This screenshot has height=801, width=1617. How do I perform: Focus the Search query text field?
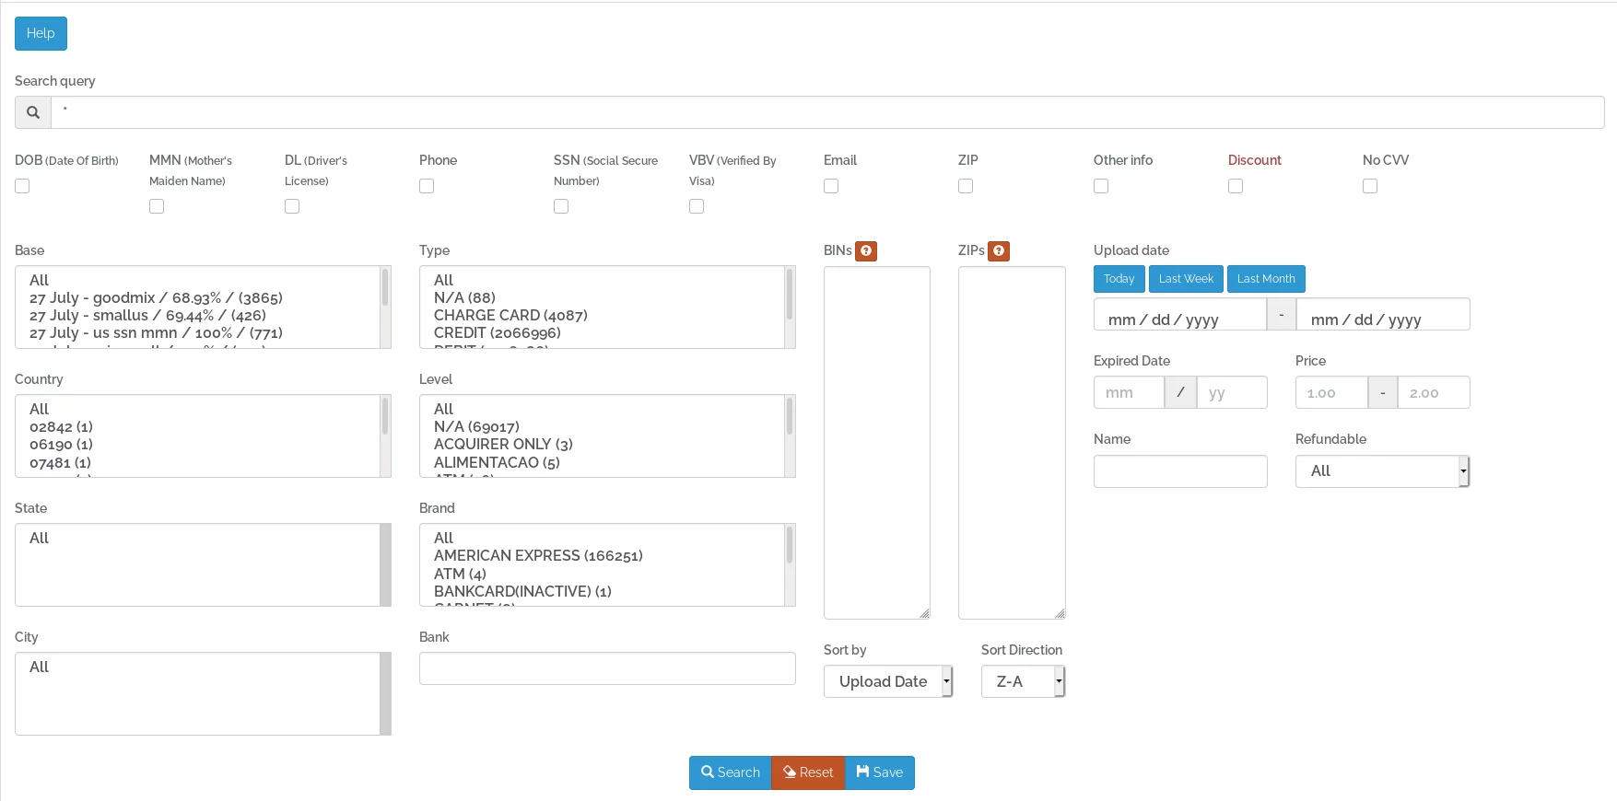(827, 112)
